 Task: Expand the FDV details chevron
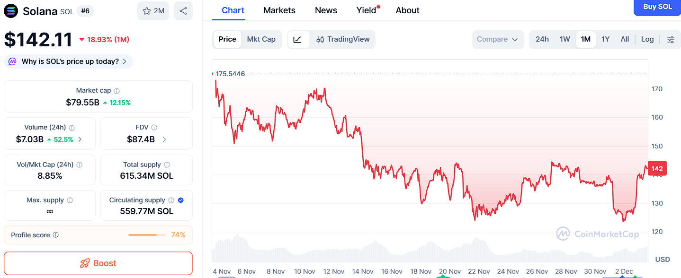click(164, 139)
